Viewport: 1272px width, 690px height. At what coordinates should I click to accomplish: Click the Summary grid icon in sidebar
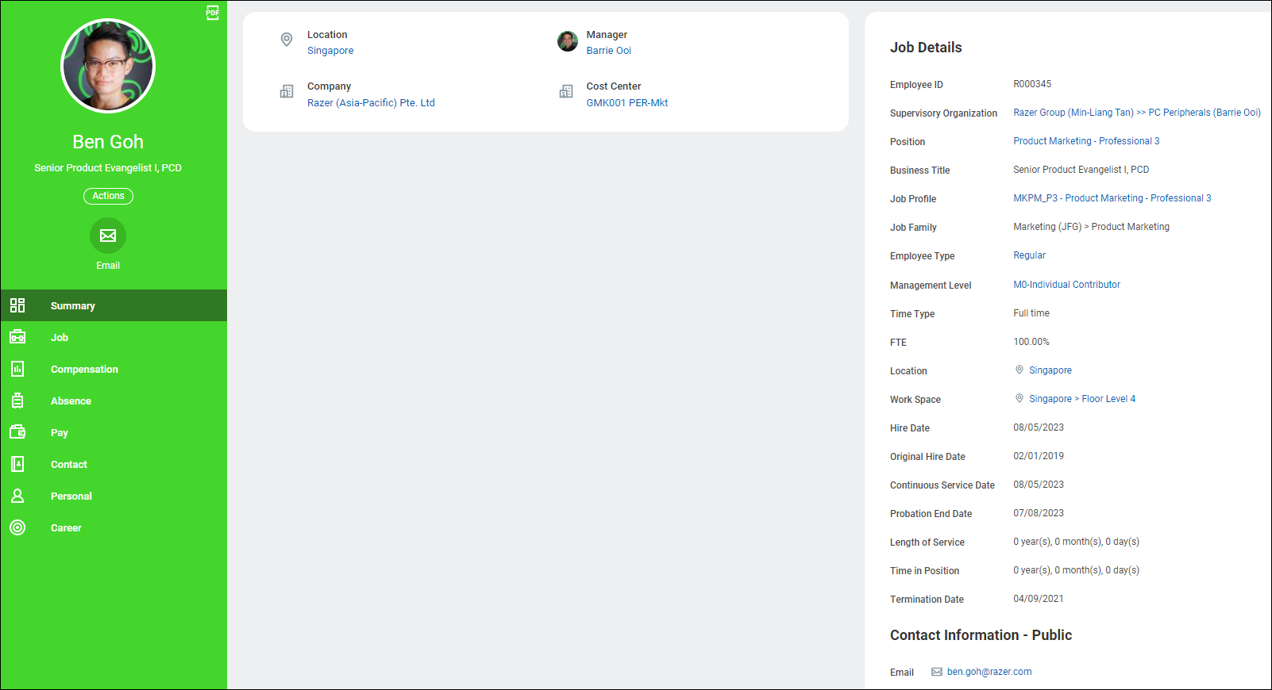17,305
